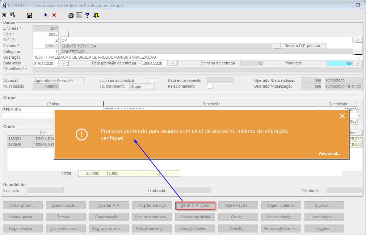Click the Ciclo input field showing 2020
Viewport: 366px width, 235px height.
coord(46,34)
